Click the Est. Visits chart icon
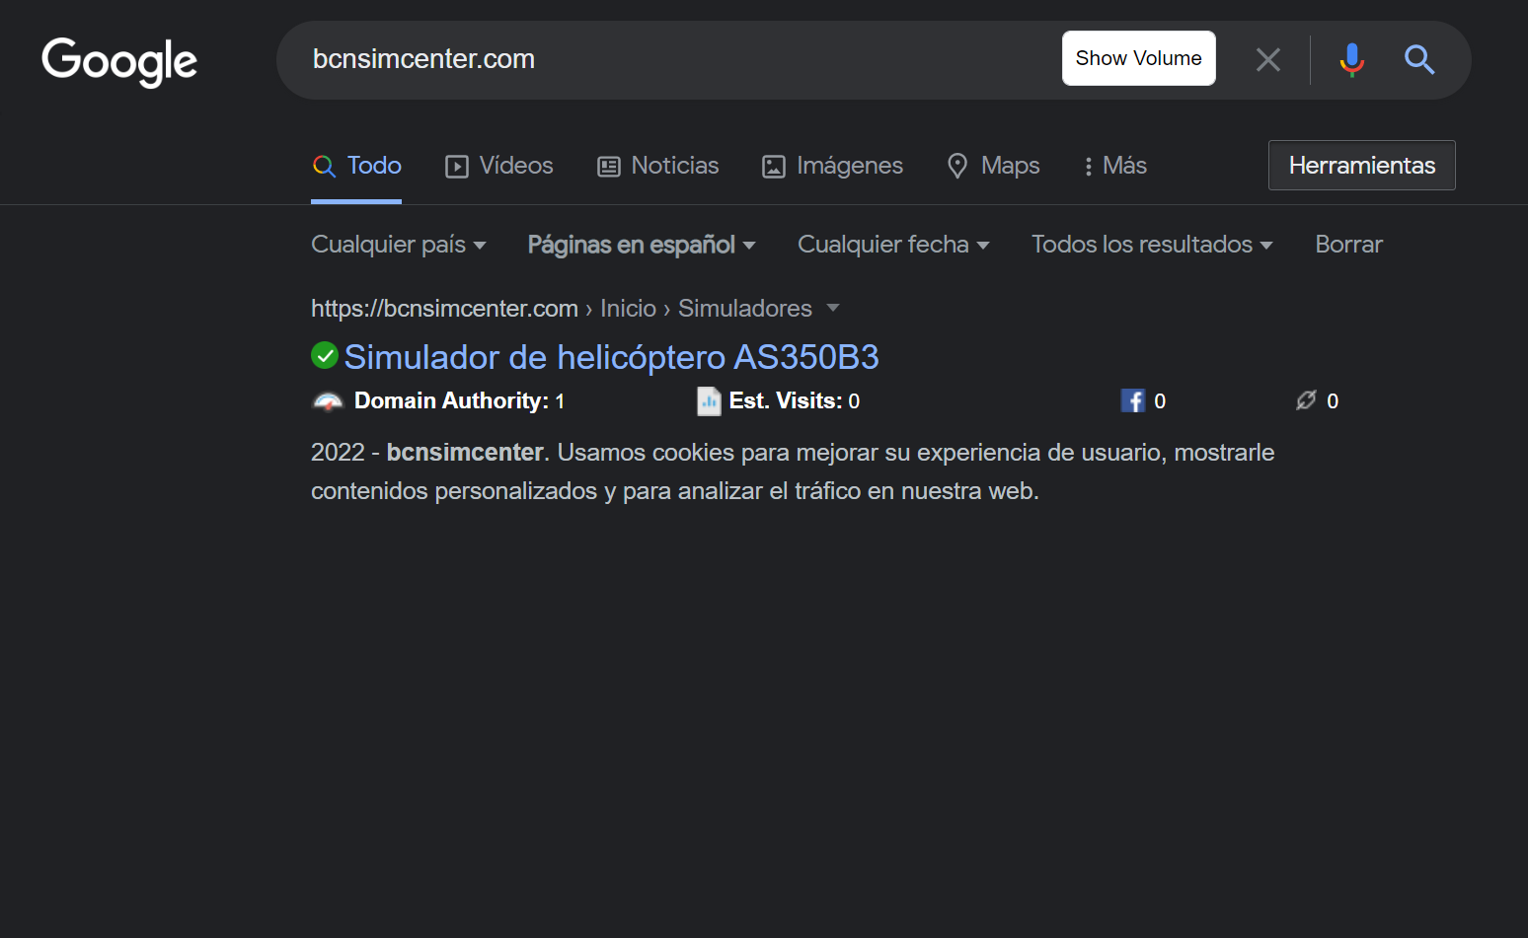 (x=709, y=400)
